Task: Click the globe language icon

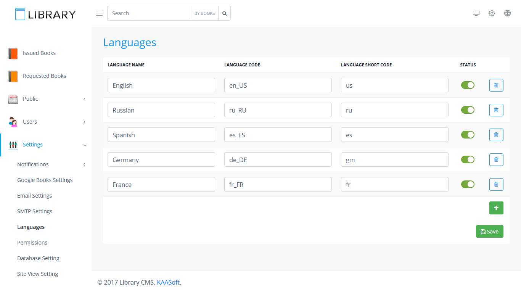Action: pyautogui.click(x=507, y=13)
